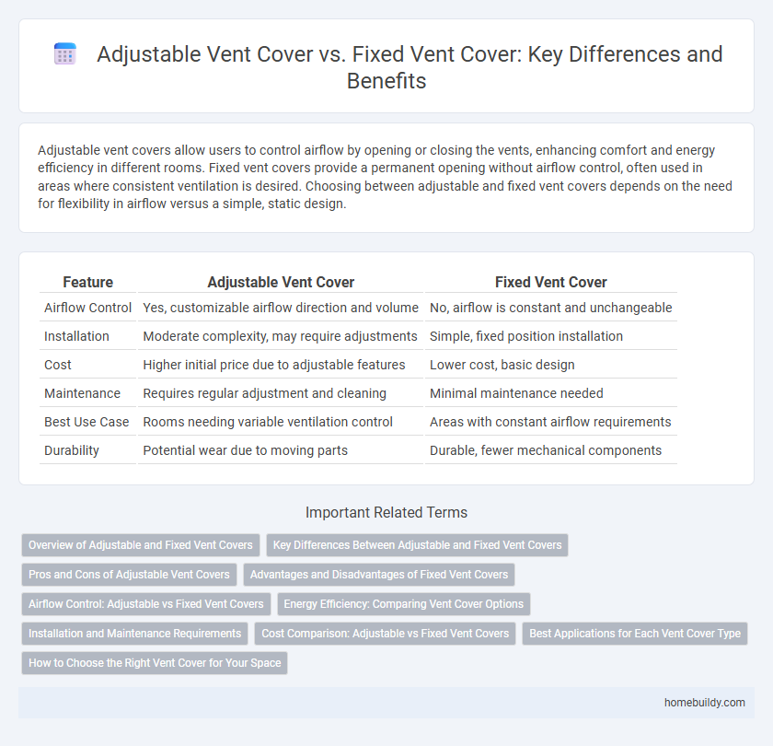Open Best Applications for Each Vent Cover Type

point(635,634)
